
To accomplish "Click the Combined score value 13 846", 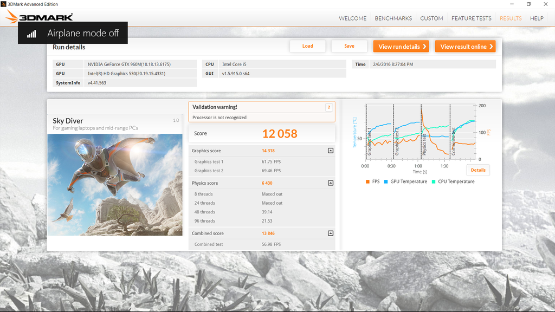I will 268,233.
